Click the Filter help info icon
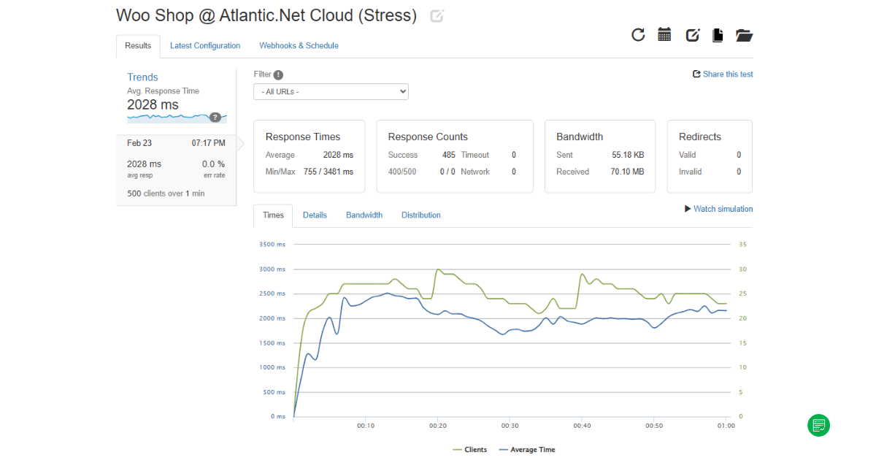This screenshot has width=876, height=460. coord(278,74)
